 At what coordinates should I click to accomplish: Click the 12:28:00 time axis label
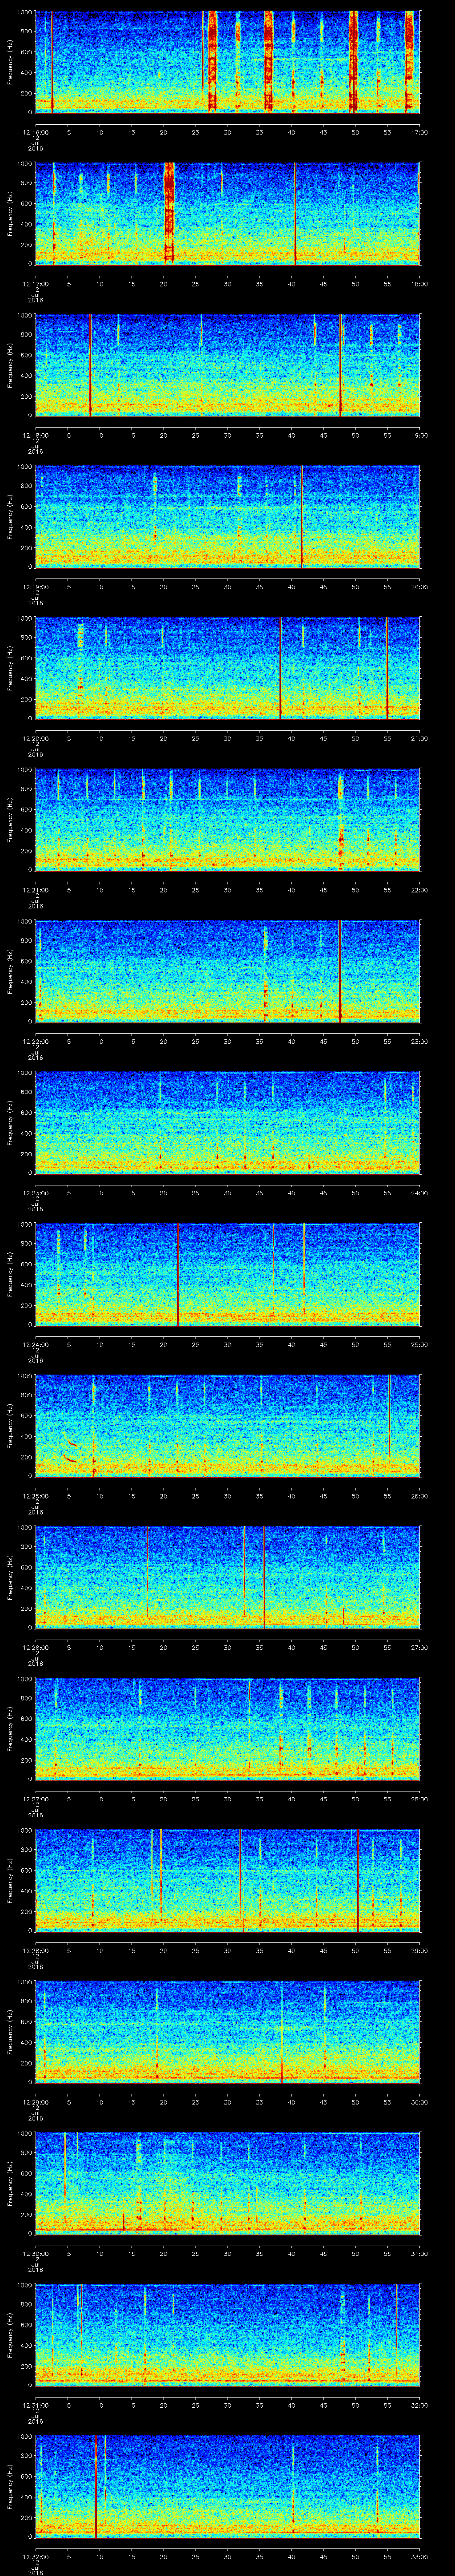36,1950
